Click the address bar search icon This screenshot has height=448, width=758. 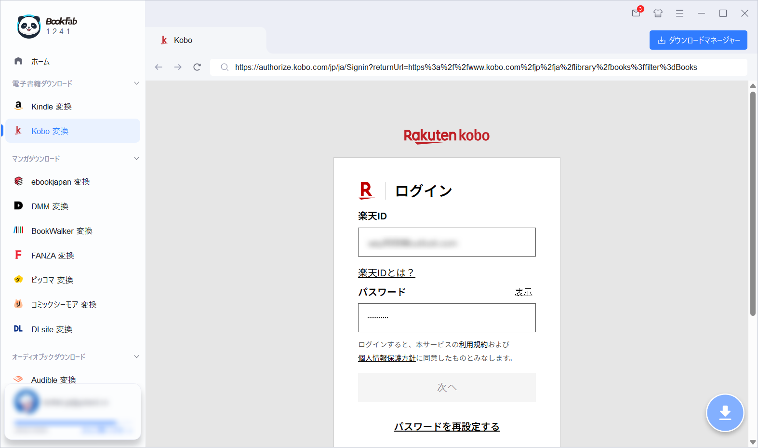pos(224,67)
